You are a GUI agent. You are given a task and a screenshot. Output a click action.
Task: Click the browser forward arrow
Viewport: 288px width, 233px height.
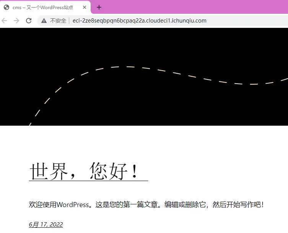click(16, 21)
